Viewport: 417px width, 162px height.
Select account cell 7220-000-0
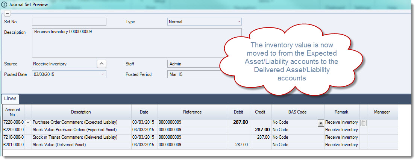[x=13, y=123]
